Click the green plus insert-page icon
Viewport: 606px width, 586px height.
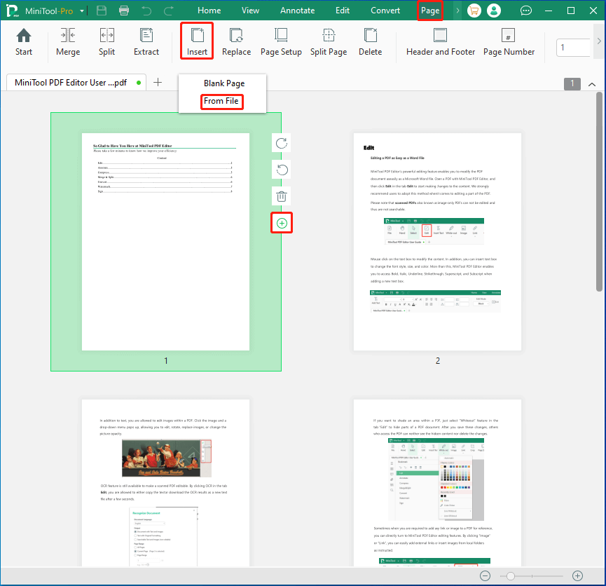(x=282, y=223)
